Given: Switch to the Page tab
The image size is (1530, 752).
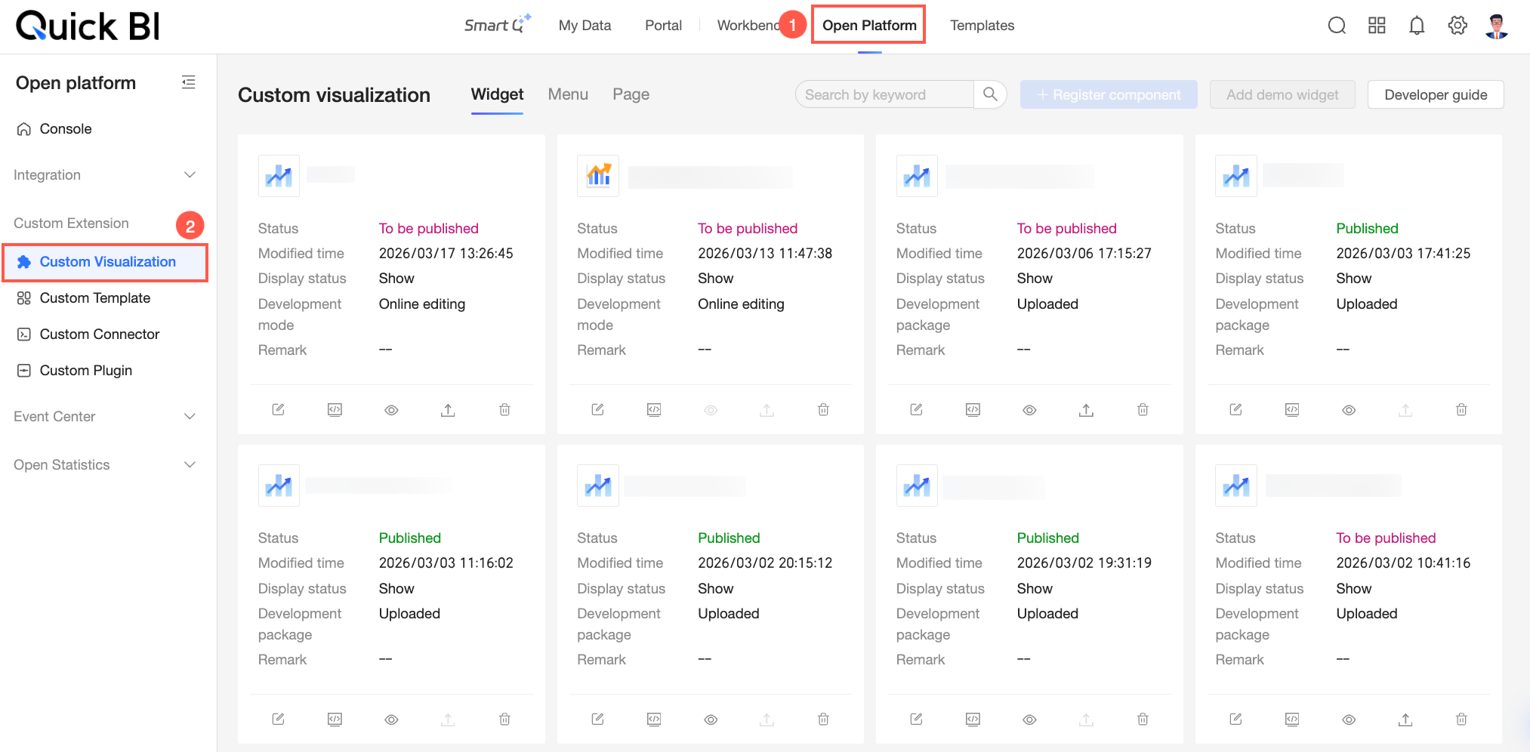Looking at the screenshot, I should pos(631,94).
